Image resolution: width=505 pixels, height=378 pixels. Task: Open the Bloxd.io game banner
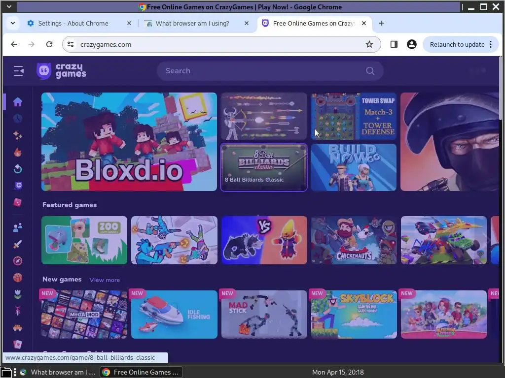129,142
